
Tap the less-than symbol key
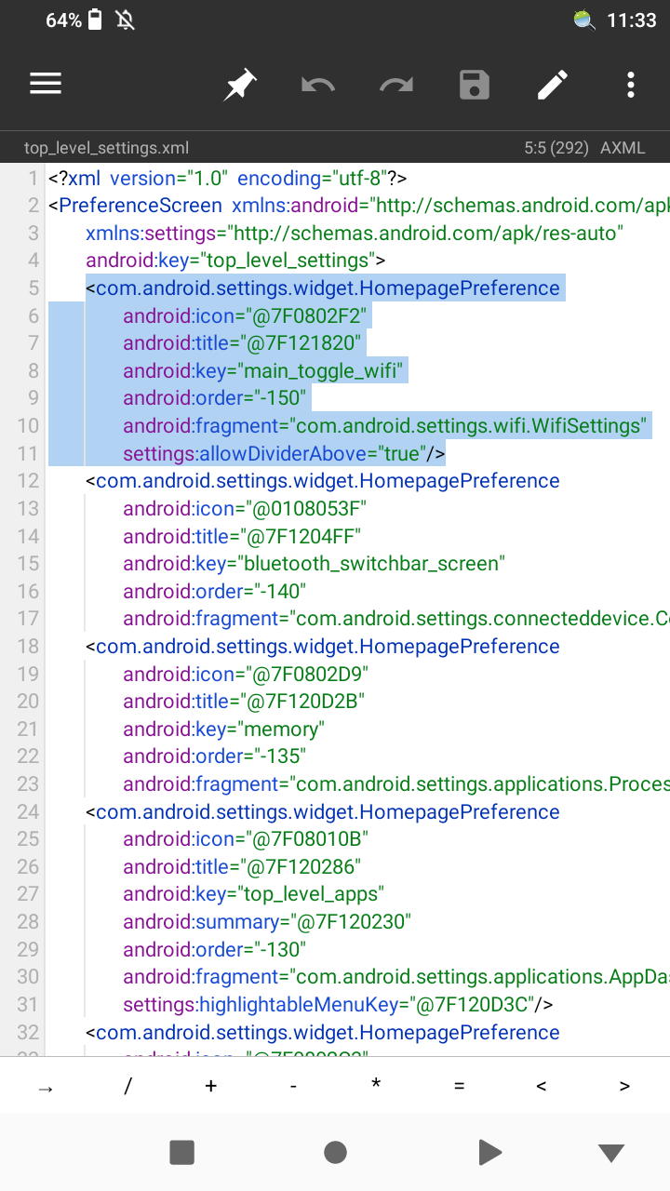pyautogui.click(x=542, y=1086)
